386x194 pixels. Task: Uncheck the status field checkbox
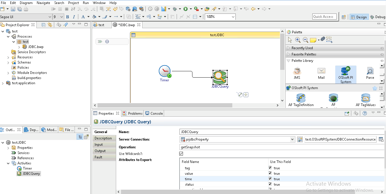[x=270, y=184]
